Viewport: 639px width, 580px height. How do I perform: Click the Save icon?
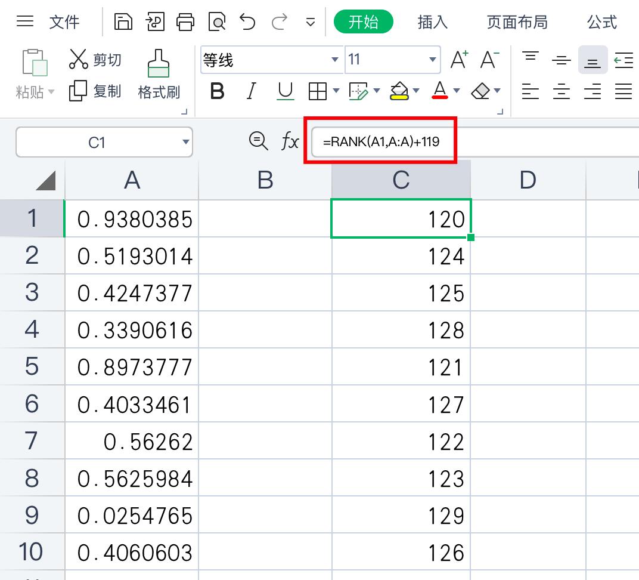pyautogui.click(x=123, y=20)
